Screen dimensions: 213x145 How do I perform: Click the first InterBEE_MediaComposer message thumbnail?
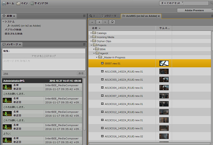point(7,87)
